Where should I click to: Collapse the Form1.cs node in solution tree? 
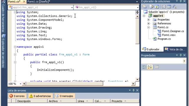149,27
